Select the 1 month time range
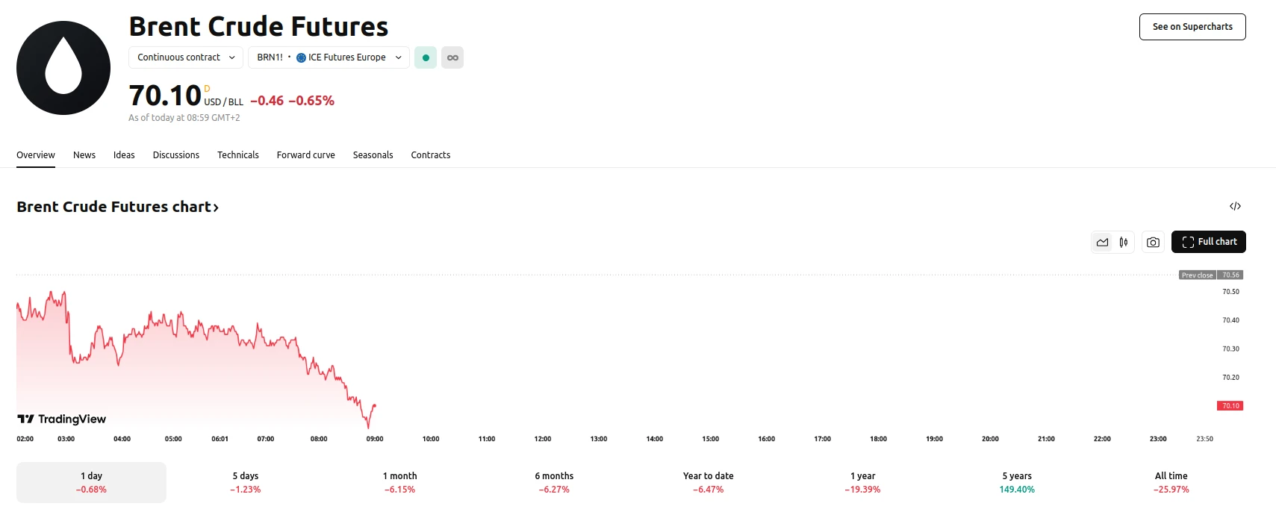This screenshot has width=1276, height=515. tap(399, 482)
